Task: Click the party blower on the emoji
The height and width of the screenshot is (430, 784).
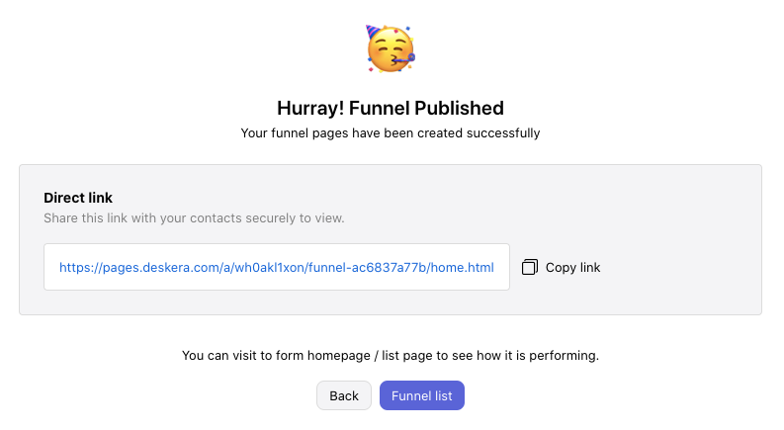Action: [x=404, y=60]
